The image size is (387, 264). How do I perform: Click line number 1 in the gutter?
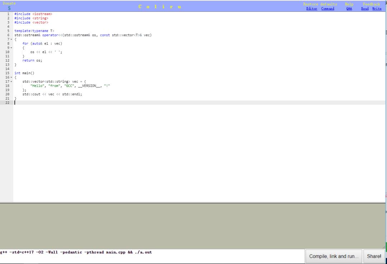pyautogui.click(x=8, y=14)
